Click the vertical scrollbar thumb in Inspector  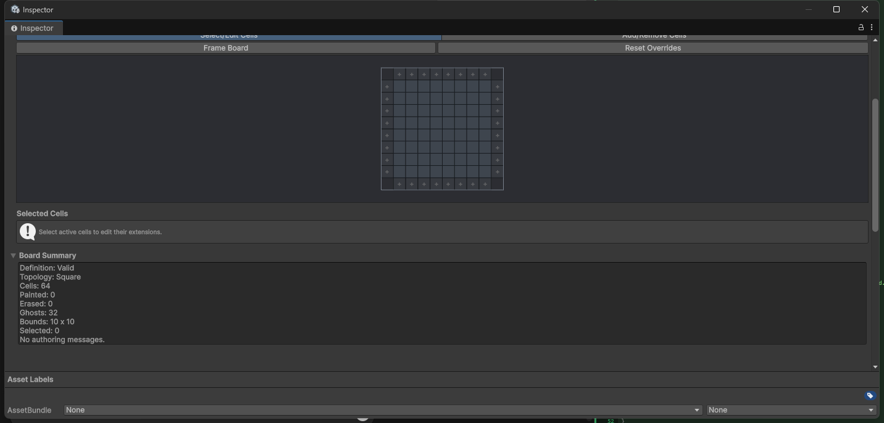point(875,165)
